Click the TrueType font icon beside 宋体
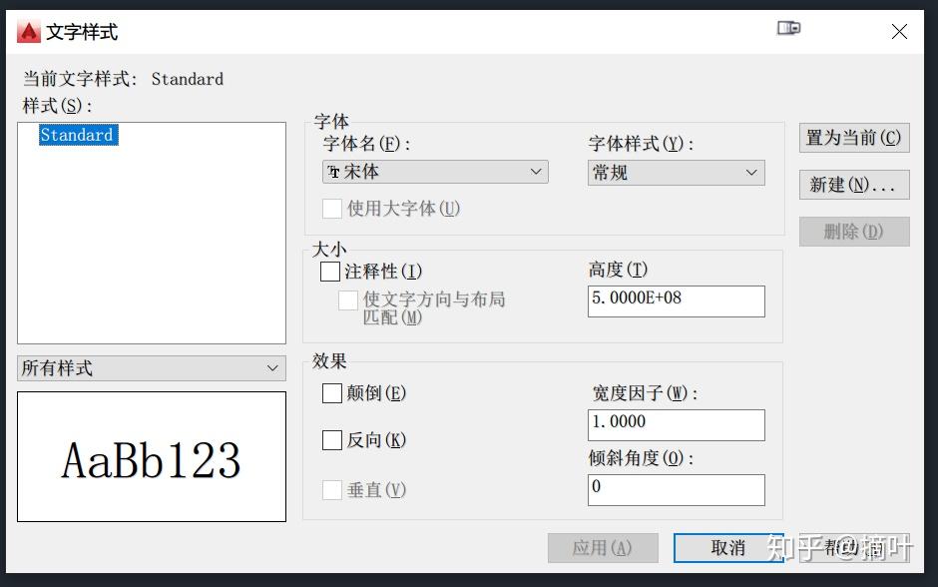 click(334, 173)
